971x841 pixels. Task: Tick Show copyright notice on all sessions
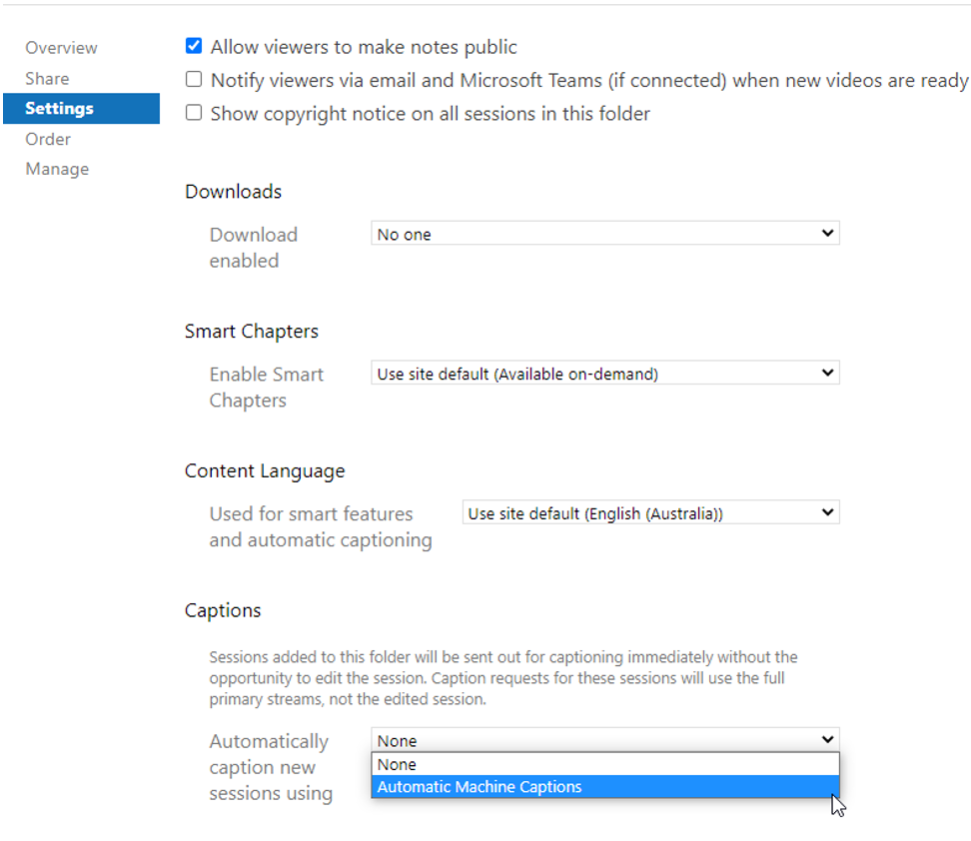click(x=194, y=113)
